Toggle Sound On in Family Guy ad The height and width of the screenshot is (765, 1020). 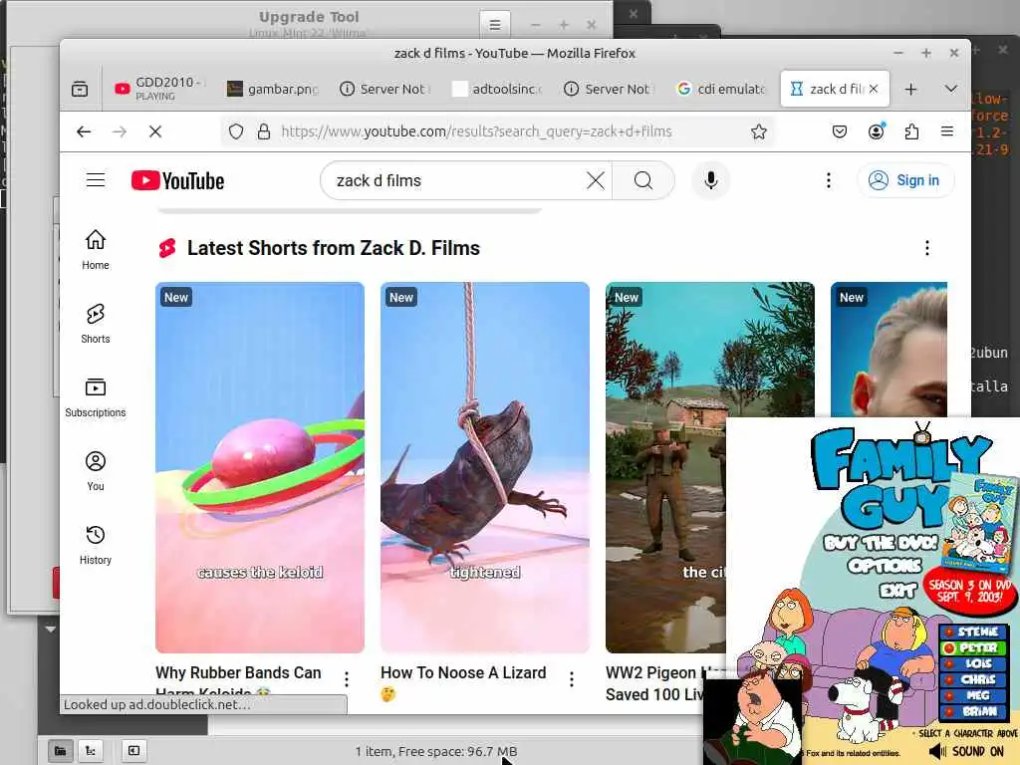[967, 751]
